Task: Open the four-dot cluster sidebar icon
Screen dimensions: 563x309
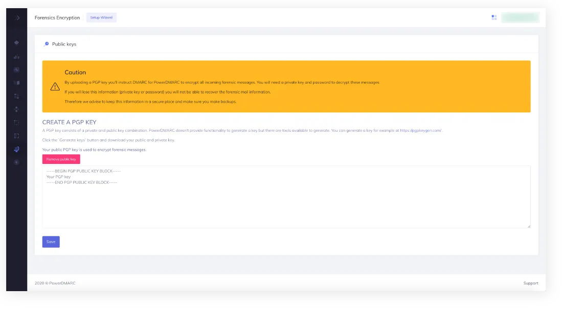Action: click(16, 109)
